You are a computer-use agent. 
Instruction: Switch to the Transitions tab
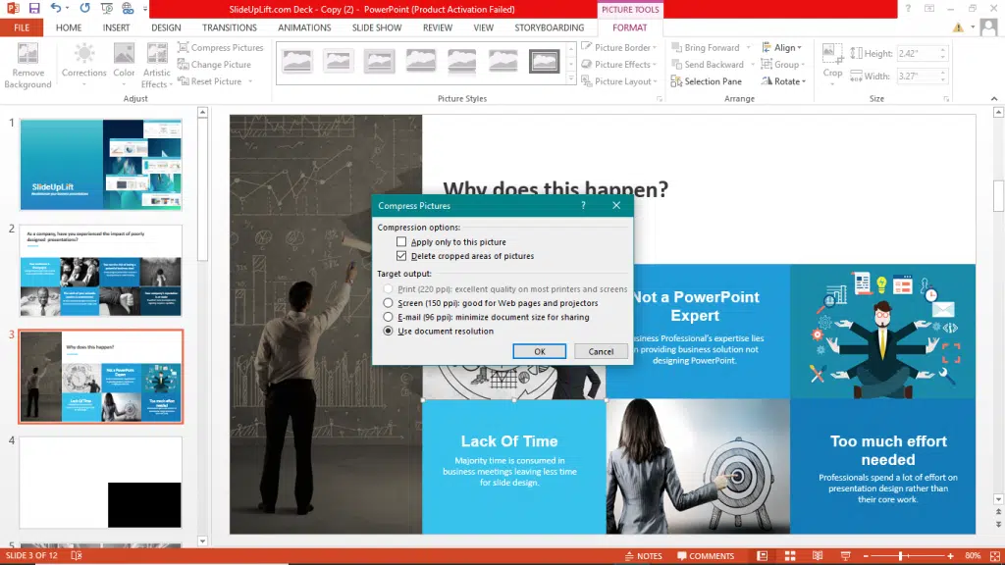coord(229,27)
